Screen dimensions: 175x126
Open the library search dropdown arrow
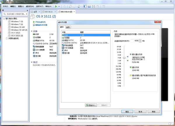(27, 14)
